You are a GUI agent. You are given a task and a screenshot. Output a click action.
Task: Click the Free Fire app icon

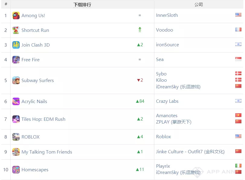pos(16,60)
